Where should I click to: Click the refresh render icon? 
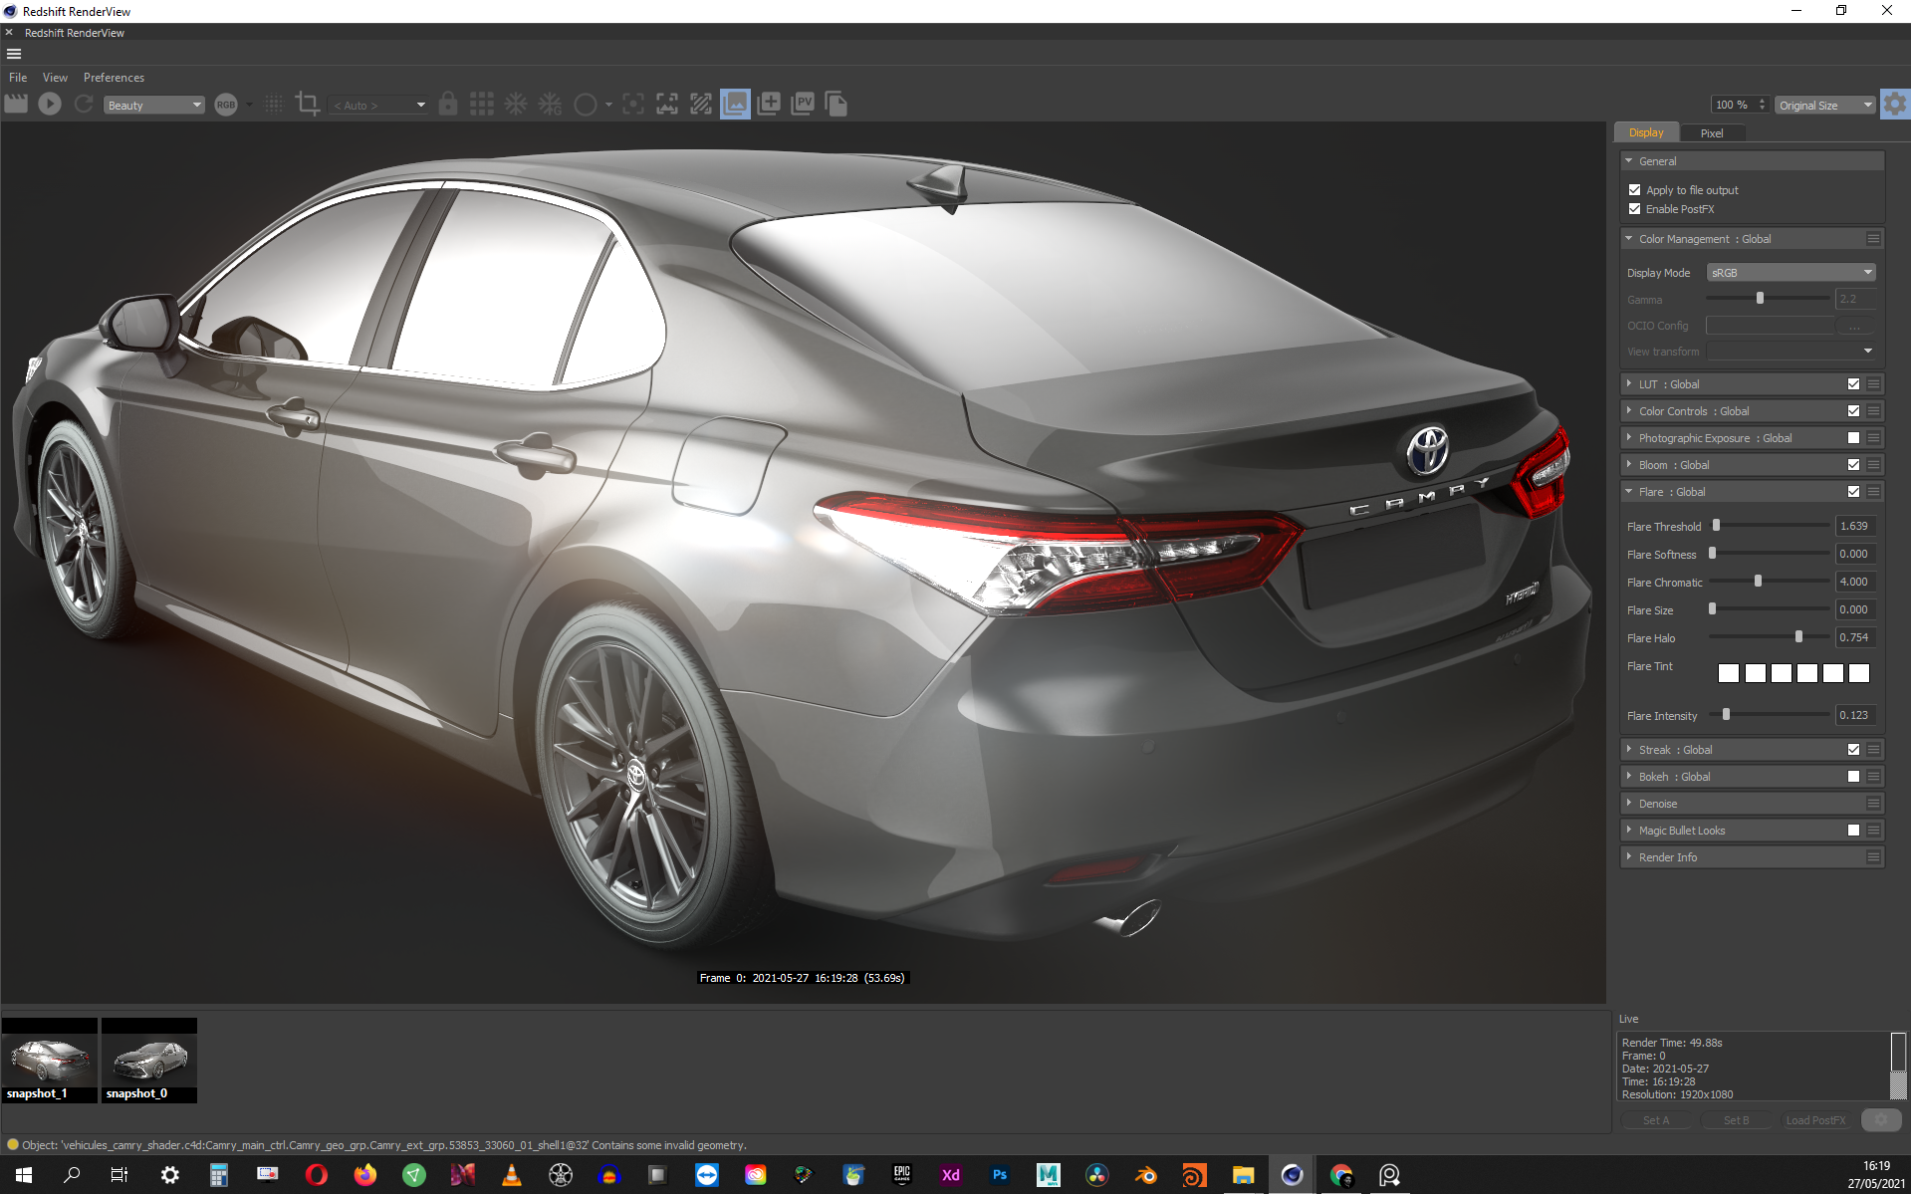coord(84,104)
